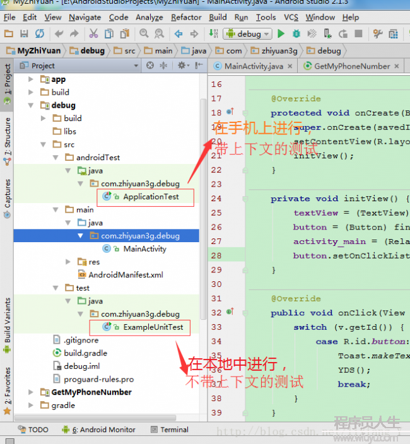Open the VCS menu

(291, 18)
